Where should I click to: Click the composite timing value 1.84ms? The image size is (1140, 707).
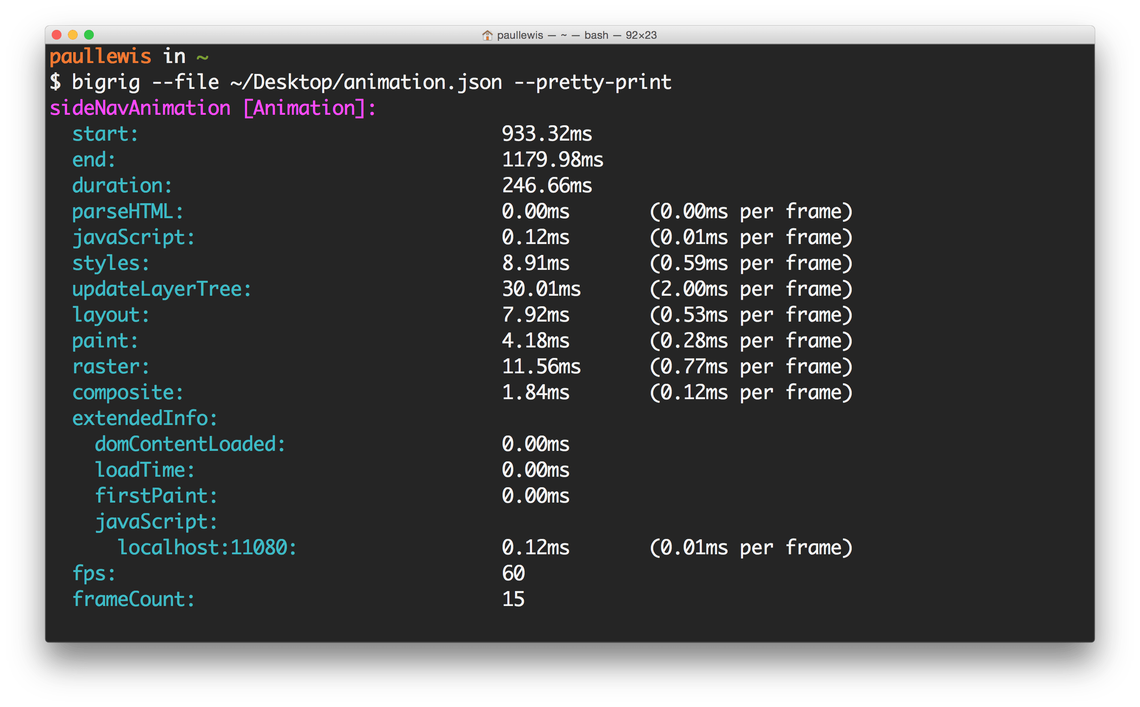(x=535, y=392)
